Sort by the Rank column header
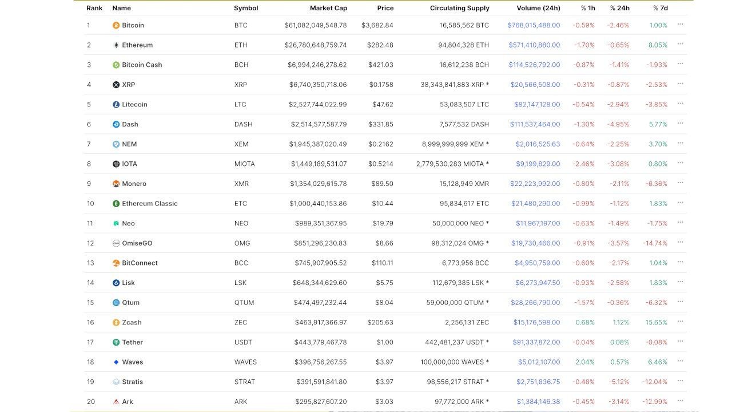 (94, 8)
